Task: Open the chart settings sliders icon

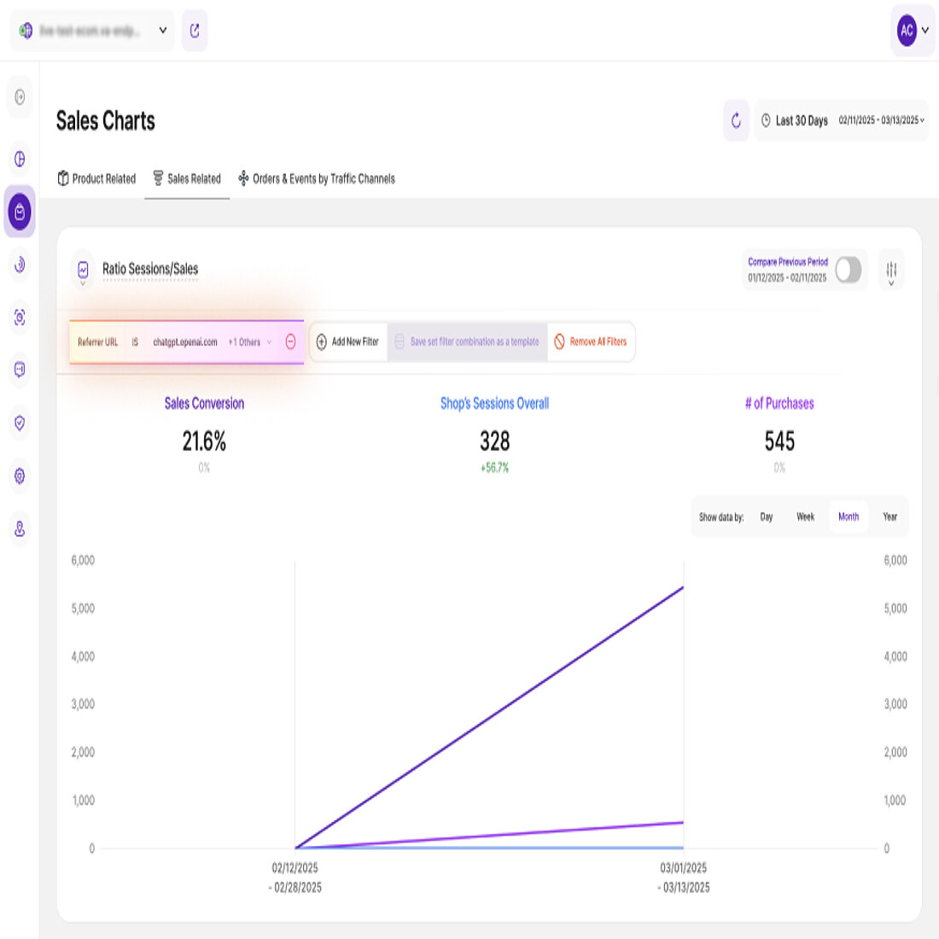Action: click(893, 270)
